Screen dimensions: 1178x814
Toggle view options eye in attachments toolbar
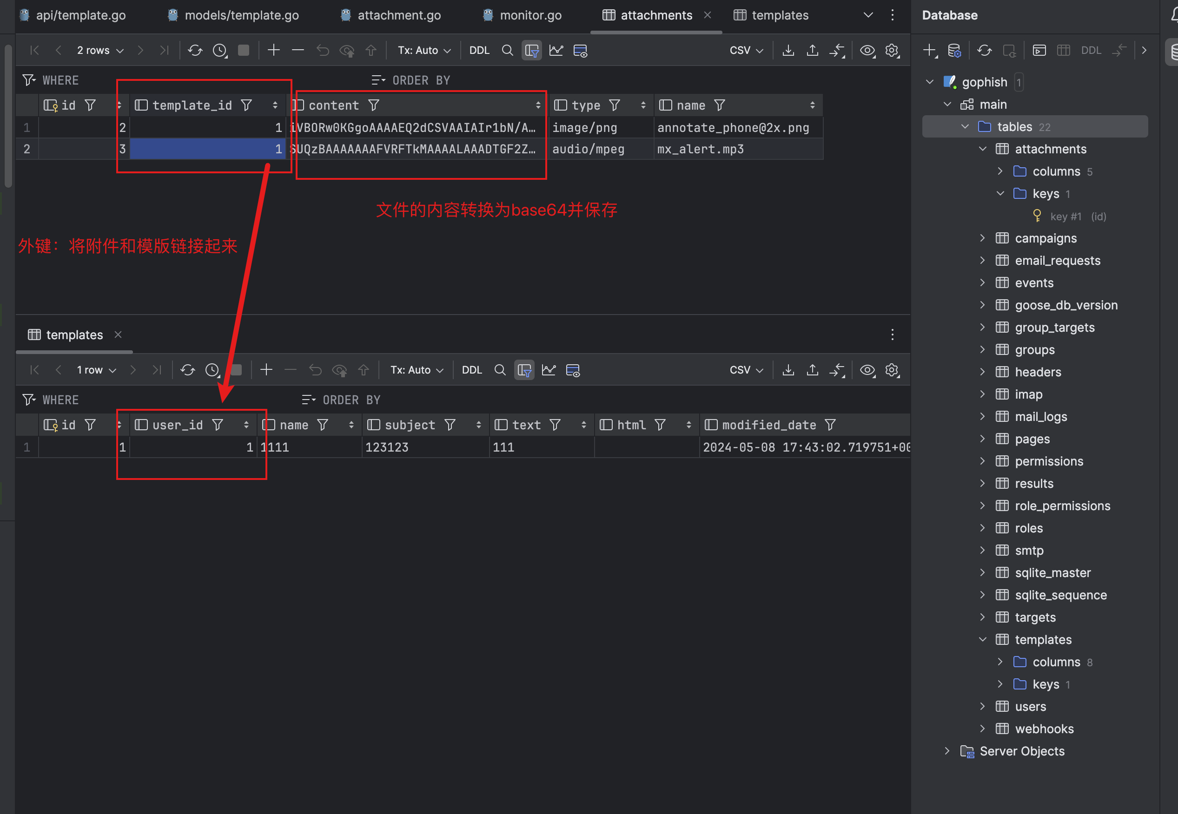(x=867, y=51)
